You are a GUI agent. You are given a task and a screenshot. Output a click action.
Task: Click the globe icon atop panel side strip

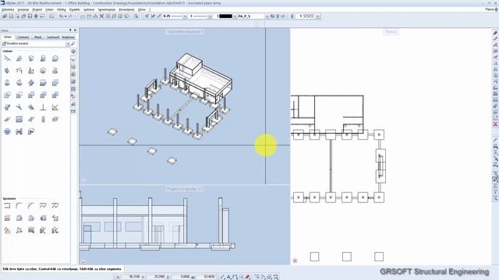click(73, 51)
